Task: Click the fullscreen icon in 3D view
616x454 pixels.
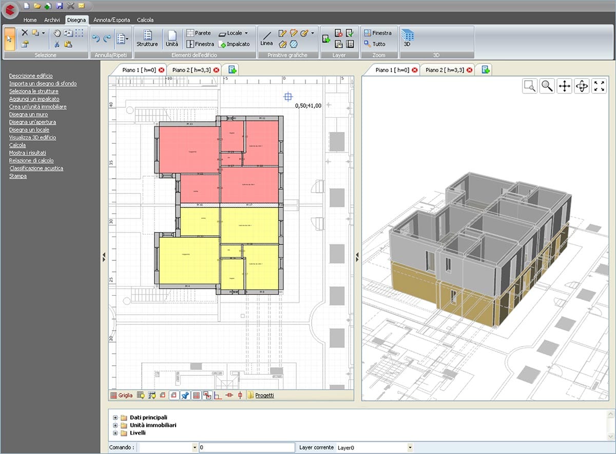Action: tap(599, 86)
